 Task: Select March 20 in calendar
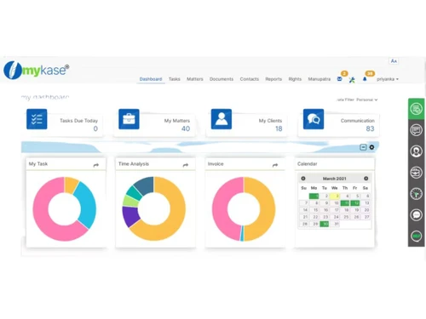click(366, 210)
